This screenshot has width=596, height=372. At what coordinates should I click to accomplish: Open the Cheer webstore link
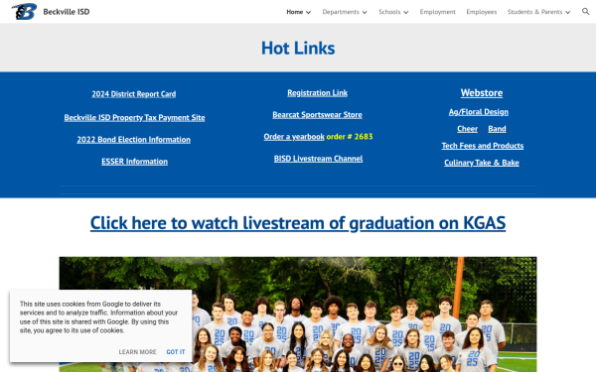point(467,129)
